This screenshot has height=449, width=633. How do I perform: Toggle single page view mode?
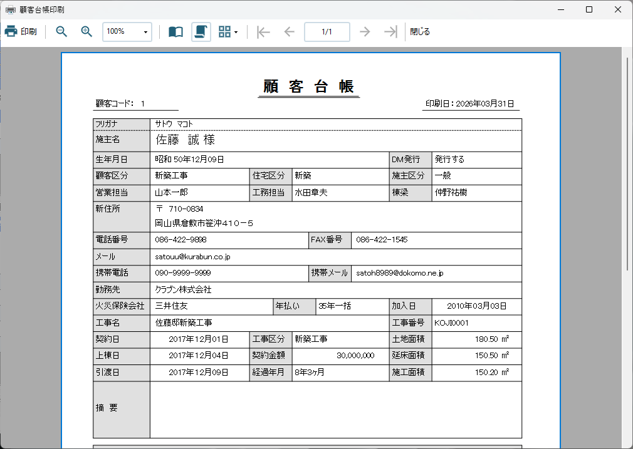click(x=201, y=31)
